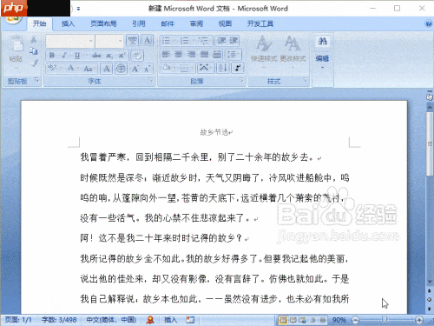This screenshot has height=326, width=434.
Task: Switch to the Review (审阅) tab
Action: click(196, 23)
